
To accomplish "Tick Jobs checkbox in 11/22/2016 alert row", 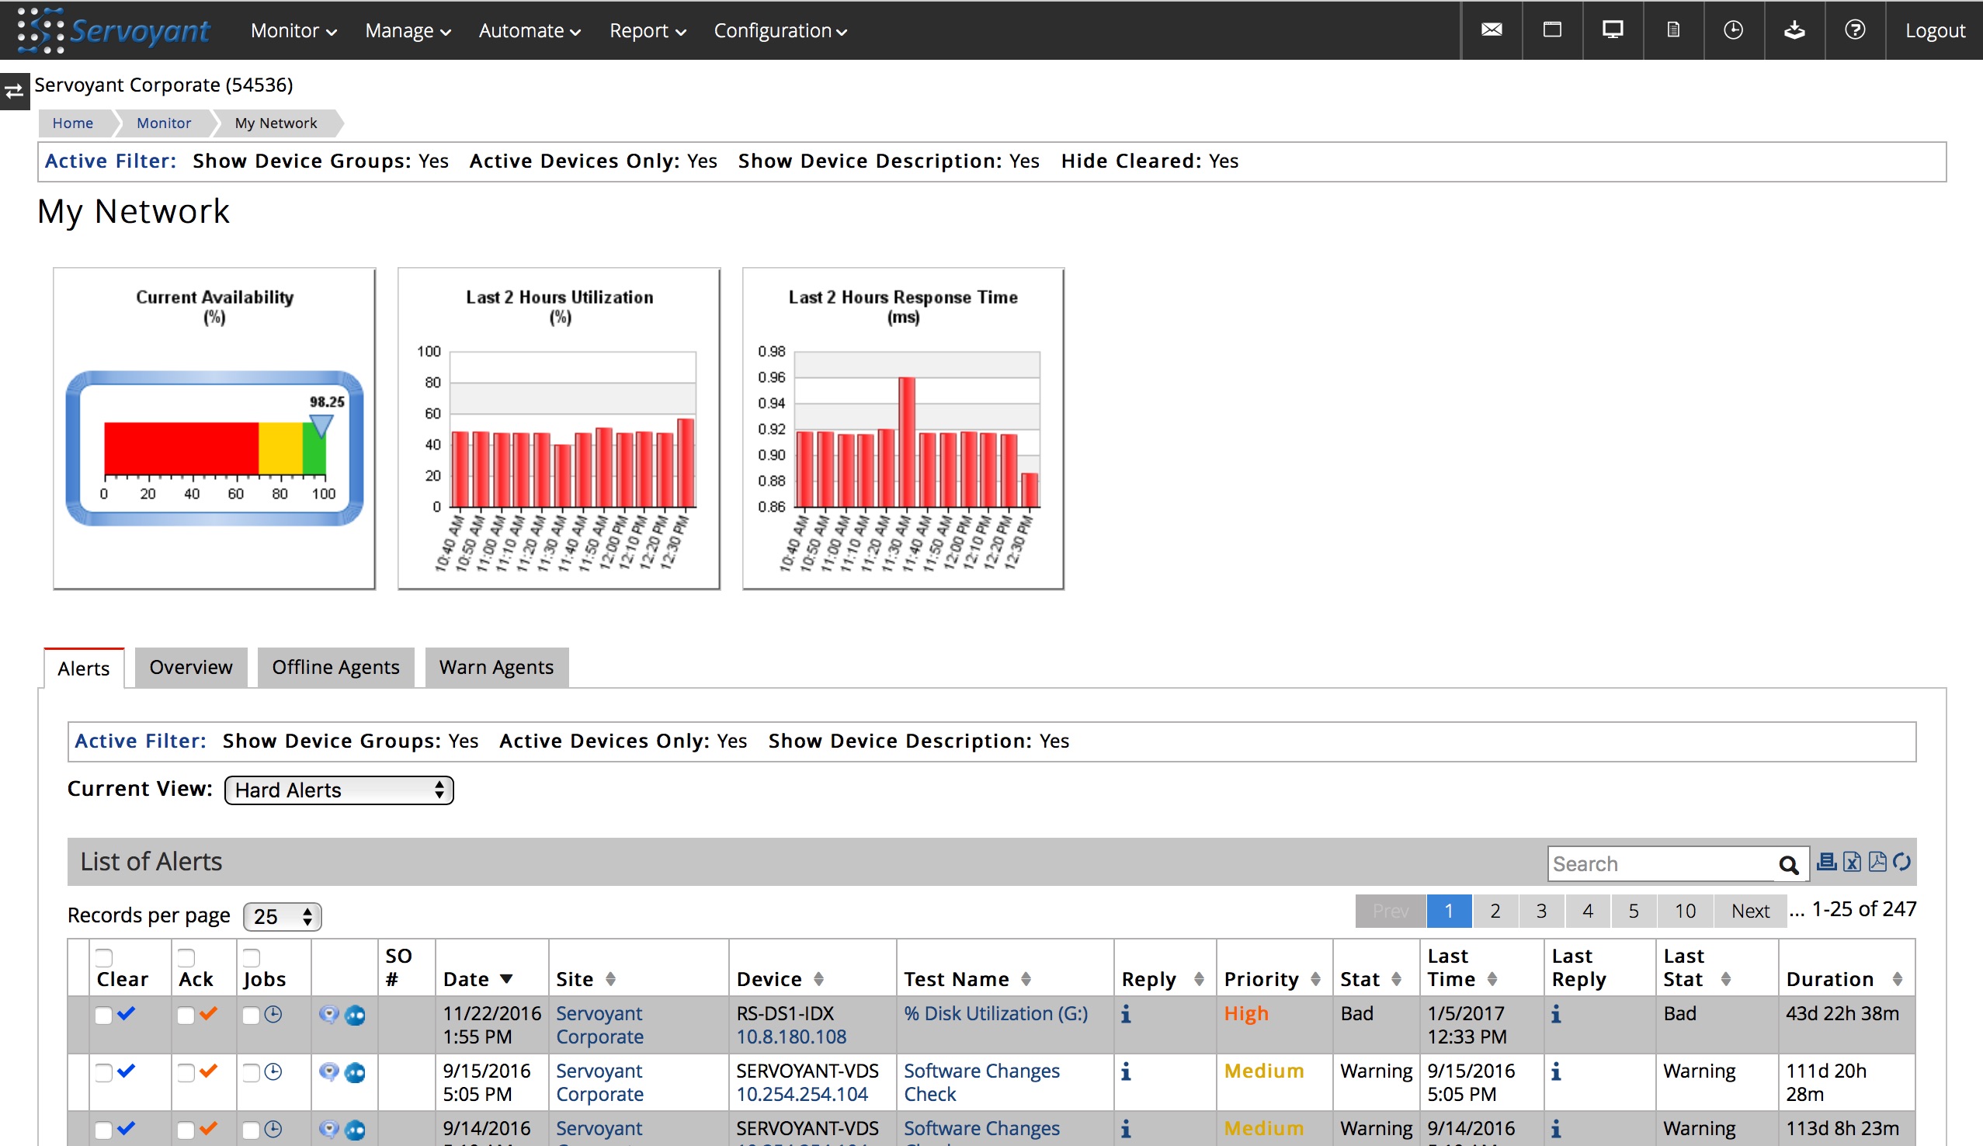I will 250,1016.
